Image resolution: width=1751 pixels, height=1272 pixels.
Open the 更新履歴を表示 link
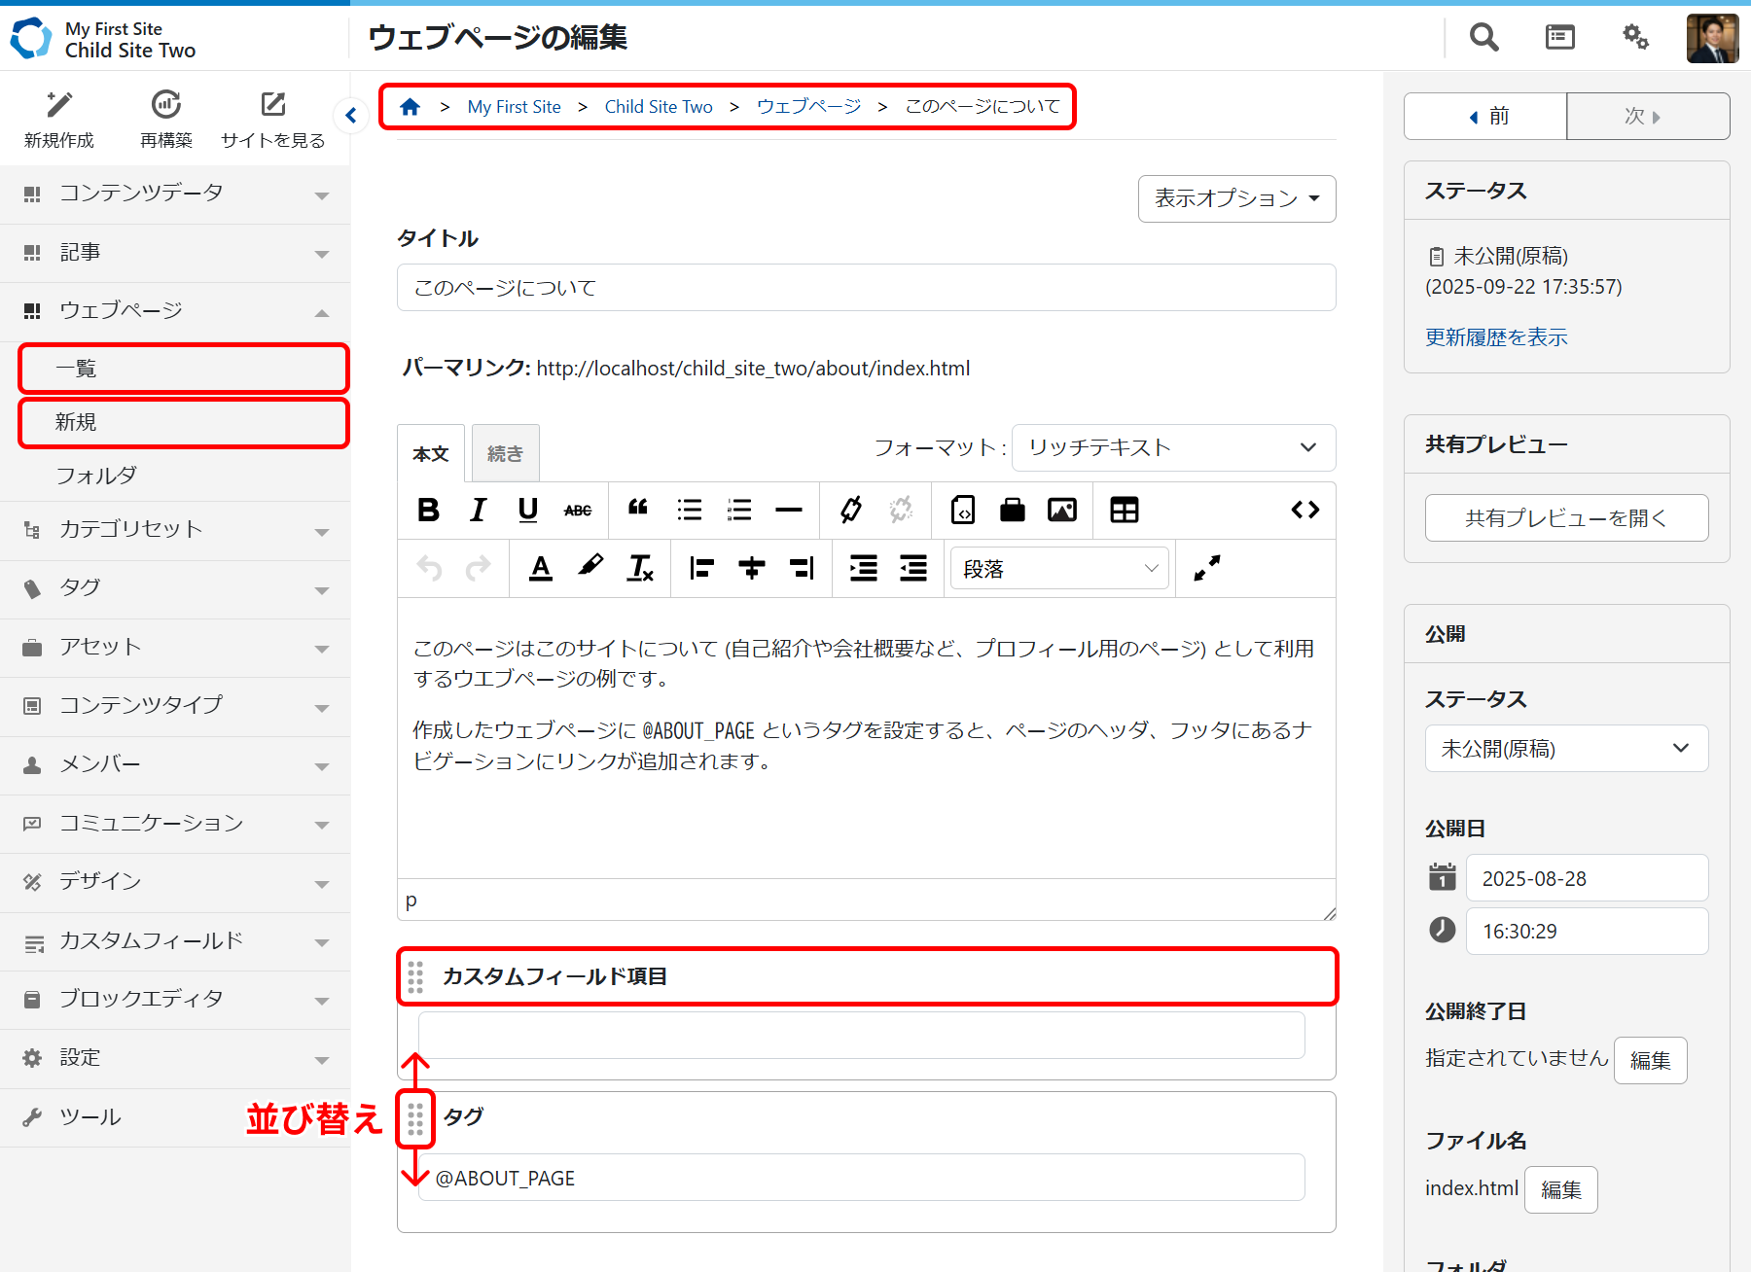(x=1496, y=337)
